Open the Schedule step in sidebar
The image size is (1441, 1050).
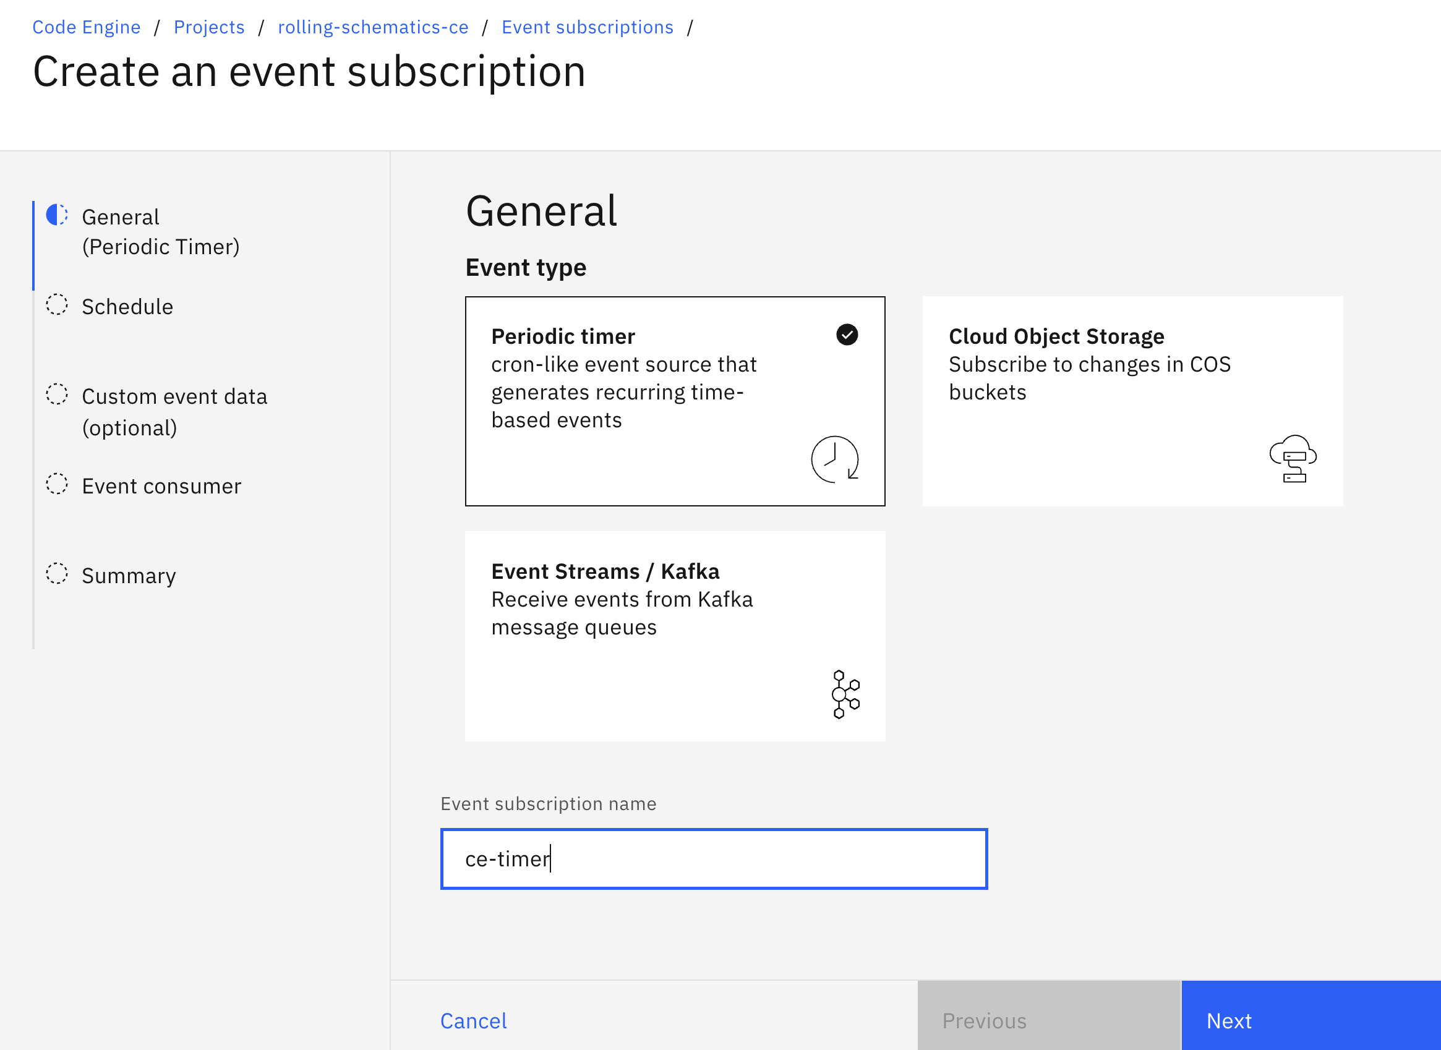click(127, 306)
